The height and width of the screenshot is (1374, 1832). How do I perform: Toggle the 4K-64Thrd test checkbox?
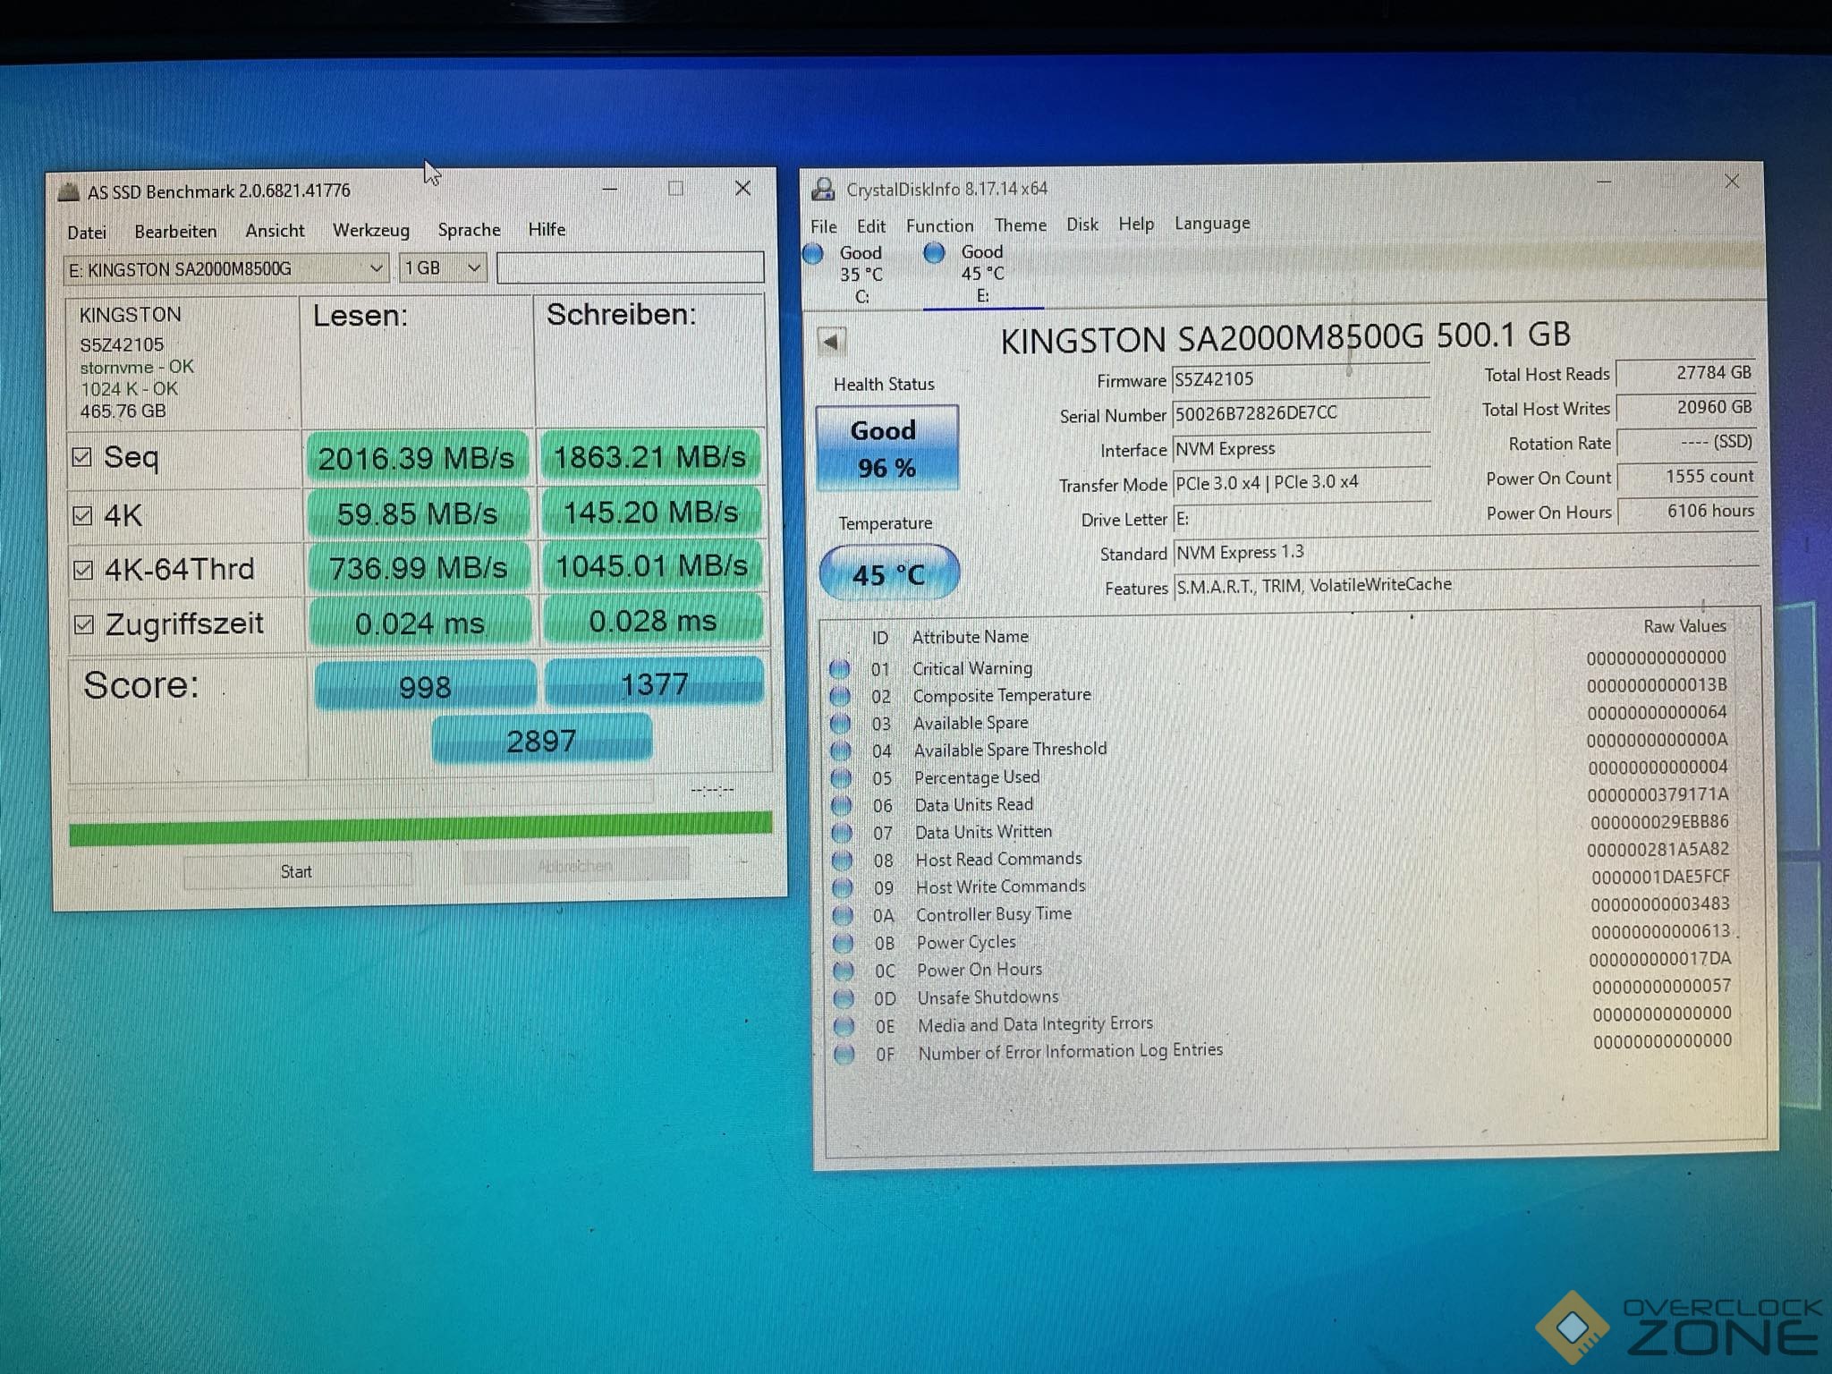(x=83, y=570)
